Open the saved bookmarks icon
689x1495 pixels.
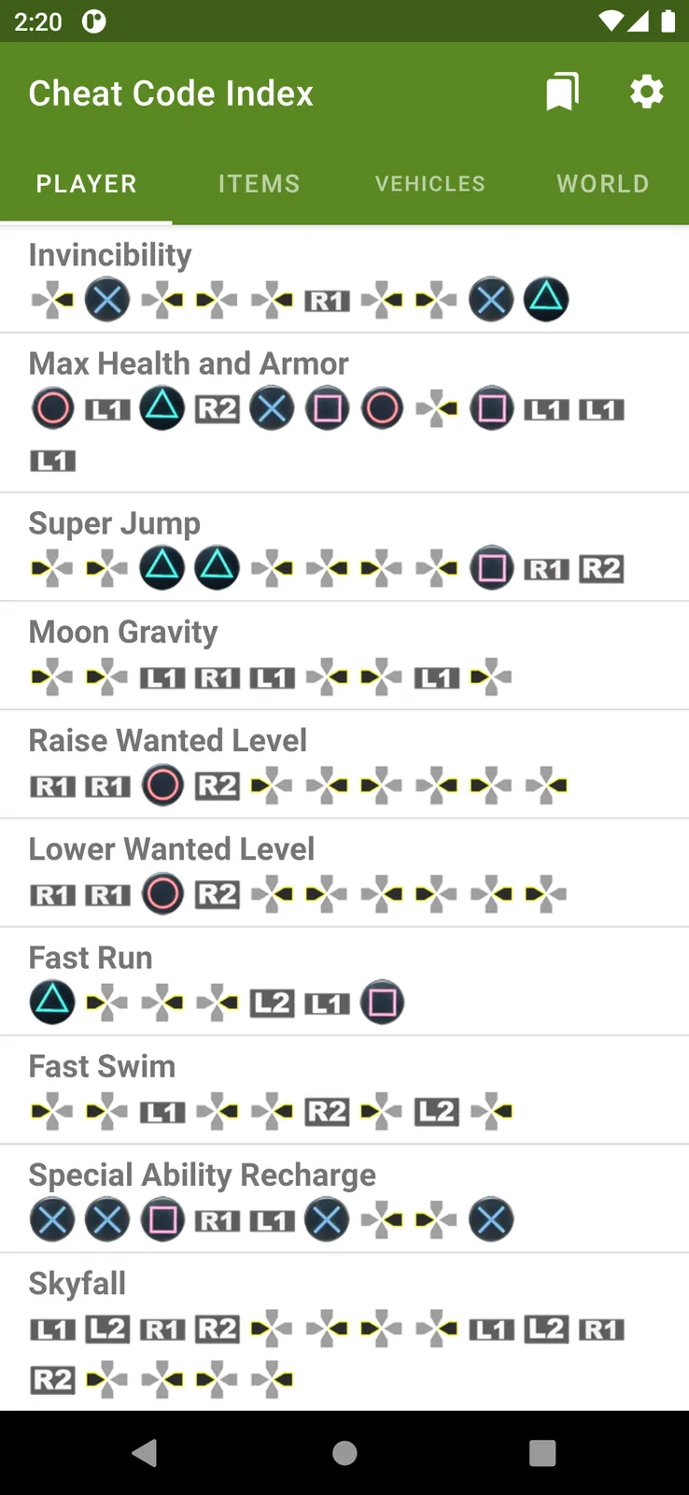[561, 91]
